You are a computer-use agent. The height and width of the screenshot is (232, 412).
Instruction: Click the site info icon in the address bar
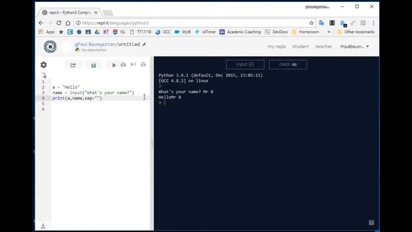tap(78, 23)
